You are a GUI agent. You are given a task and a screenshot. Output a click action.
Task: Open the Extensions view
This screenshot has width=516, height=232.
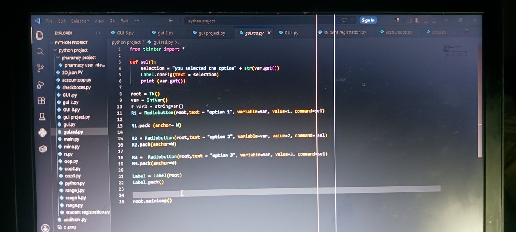(42, 101)
